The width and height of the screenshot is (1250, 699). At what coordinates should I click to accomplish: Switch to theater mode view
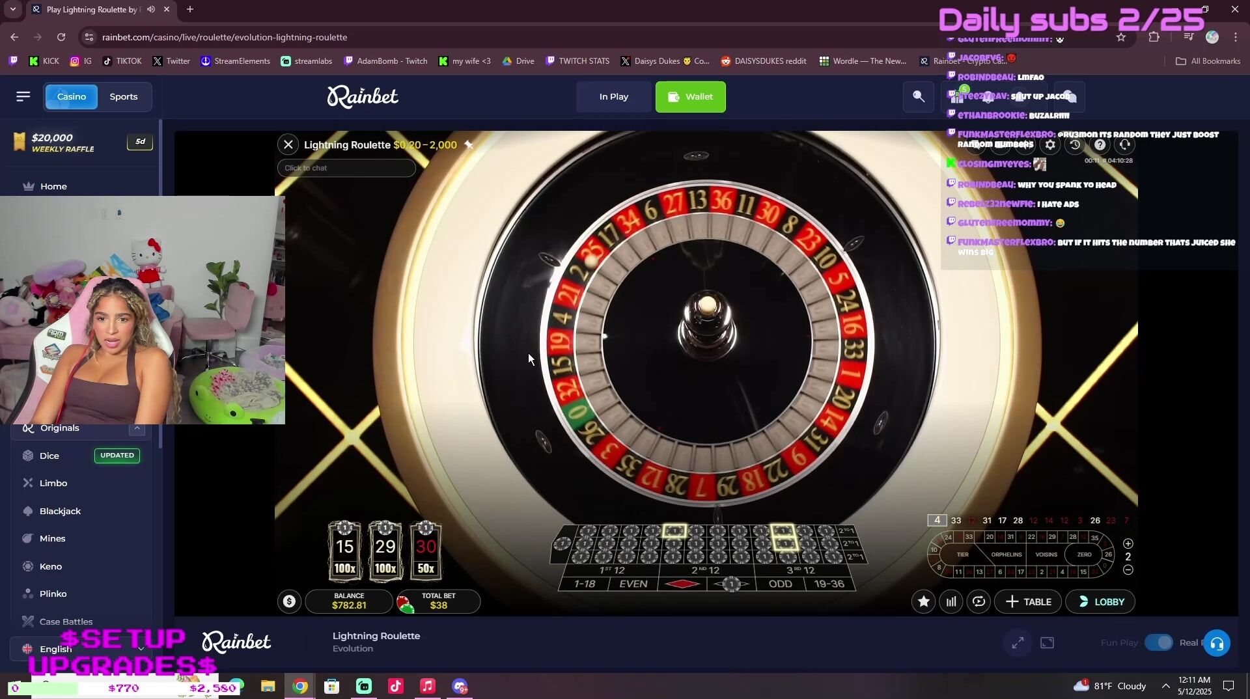tap(1047, 643)
